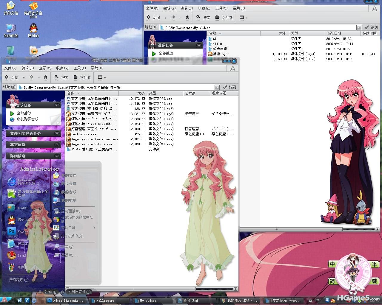Toggle the 中 input mode on the IME widget
382x305 pixels.
point(332,264)
